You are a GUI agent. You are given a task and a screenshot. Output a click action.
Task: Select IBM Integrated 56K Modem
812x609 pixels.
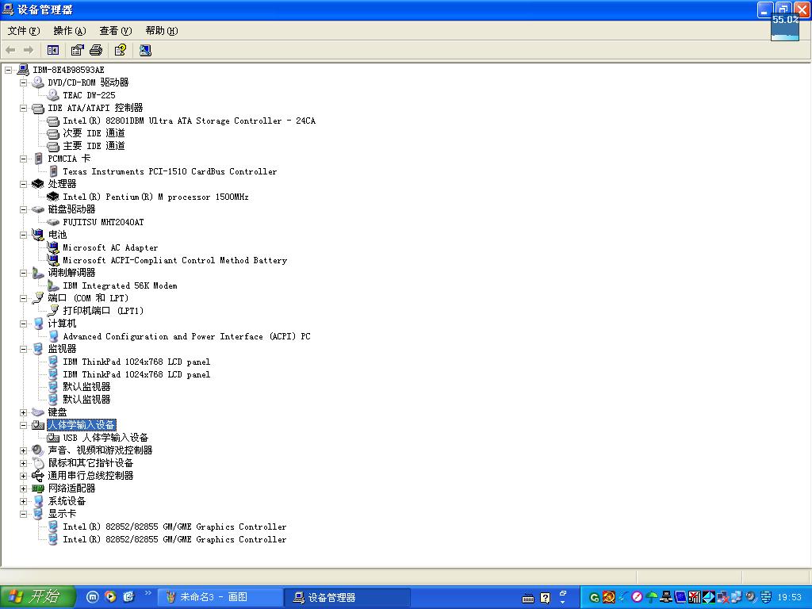(x=121, y=285)
